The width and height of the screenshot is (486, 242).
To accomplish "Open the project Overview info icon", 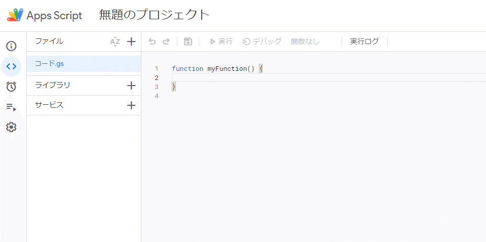I will 11,46.
